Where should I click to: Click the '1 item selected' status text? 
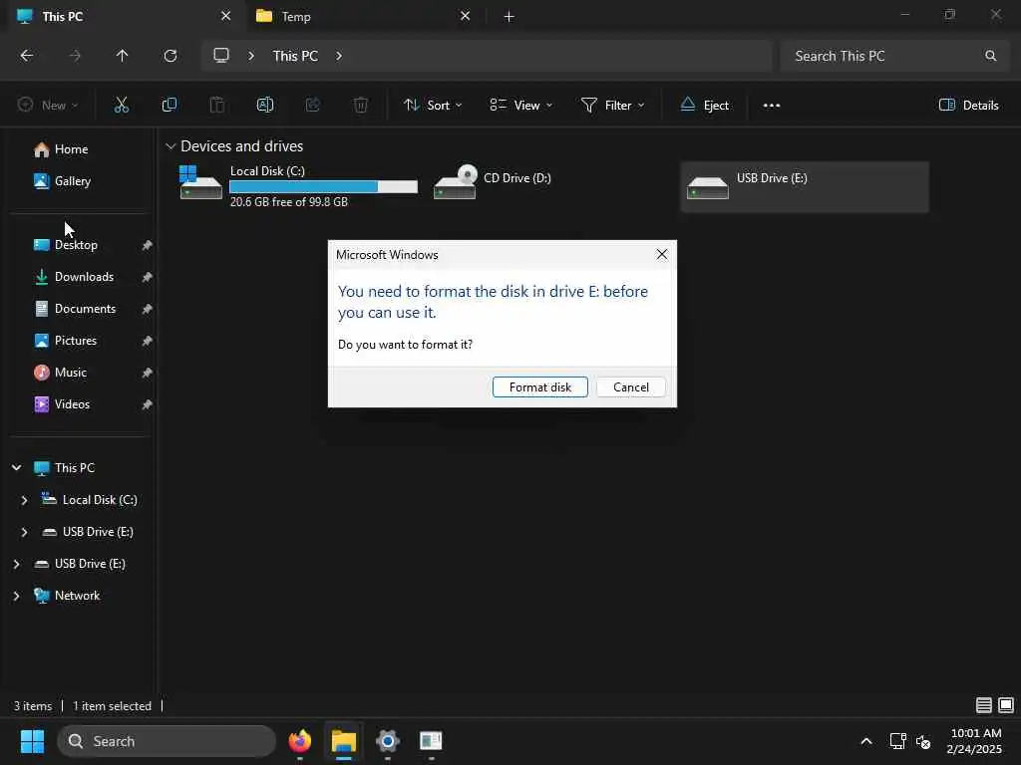click(112, 706)
